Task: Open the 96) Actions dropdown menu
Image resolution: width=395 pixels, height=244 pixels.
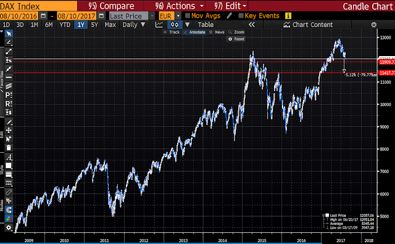Action: point(179,6)
